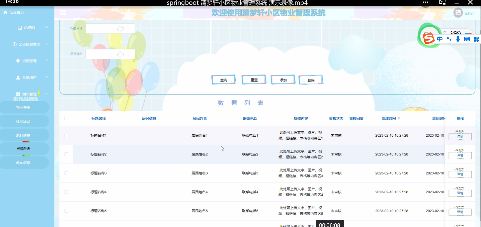Screen dimensions: 481x227
Task: Click the 数据列表 section heading
Action: [x=241, y=103]
